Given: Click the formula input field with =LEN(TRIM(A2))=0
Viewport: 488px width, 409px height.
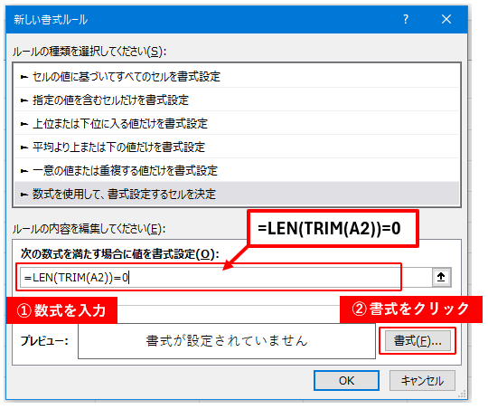Looking at the screenshot, I should pyautogui.click(x=225, y=277).
